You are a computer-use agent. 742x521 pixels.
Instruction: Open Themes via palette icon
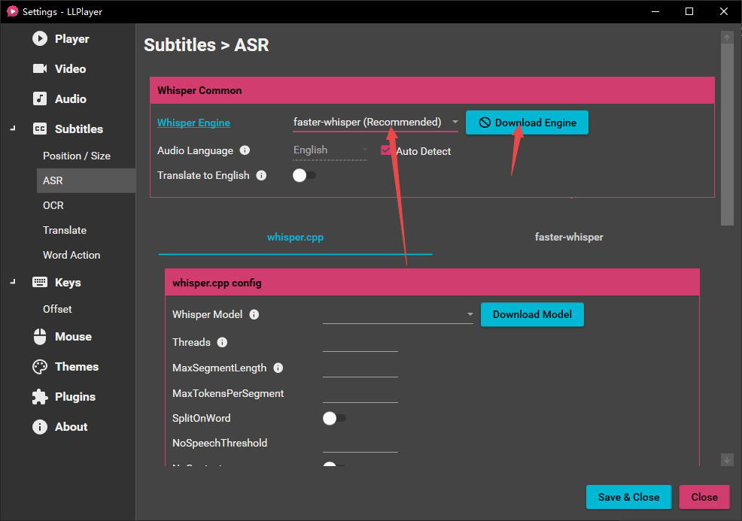(40, 367)
